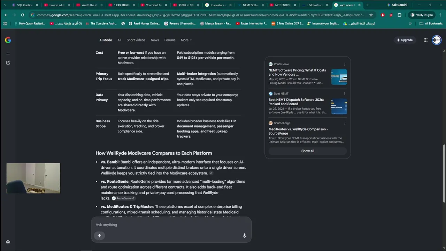Expand the hidden bookmarks overflow chevron

pyautogui.click(x=410, y=23)
